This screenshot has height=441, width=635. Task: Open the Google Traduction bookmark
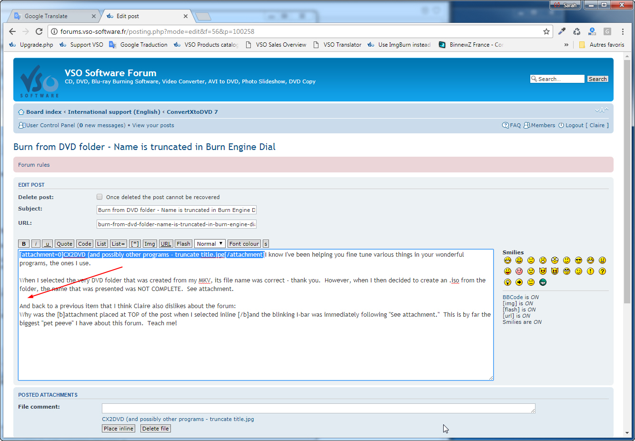(139, 45)
